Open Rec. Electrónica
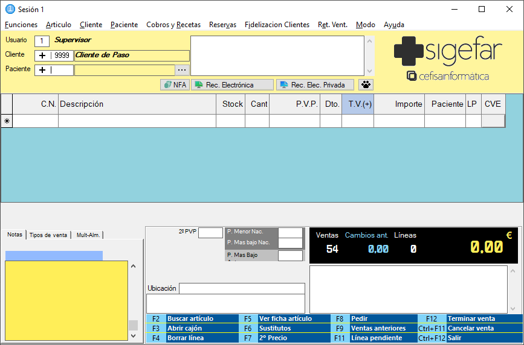 (x=232, y=85)
